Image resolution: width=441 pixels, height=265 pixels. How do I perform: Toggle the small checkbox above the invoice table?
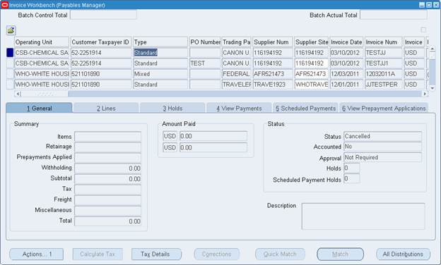click(423, 30)
